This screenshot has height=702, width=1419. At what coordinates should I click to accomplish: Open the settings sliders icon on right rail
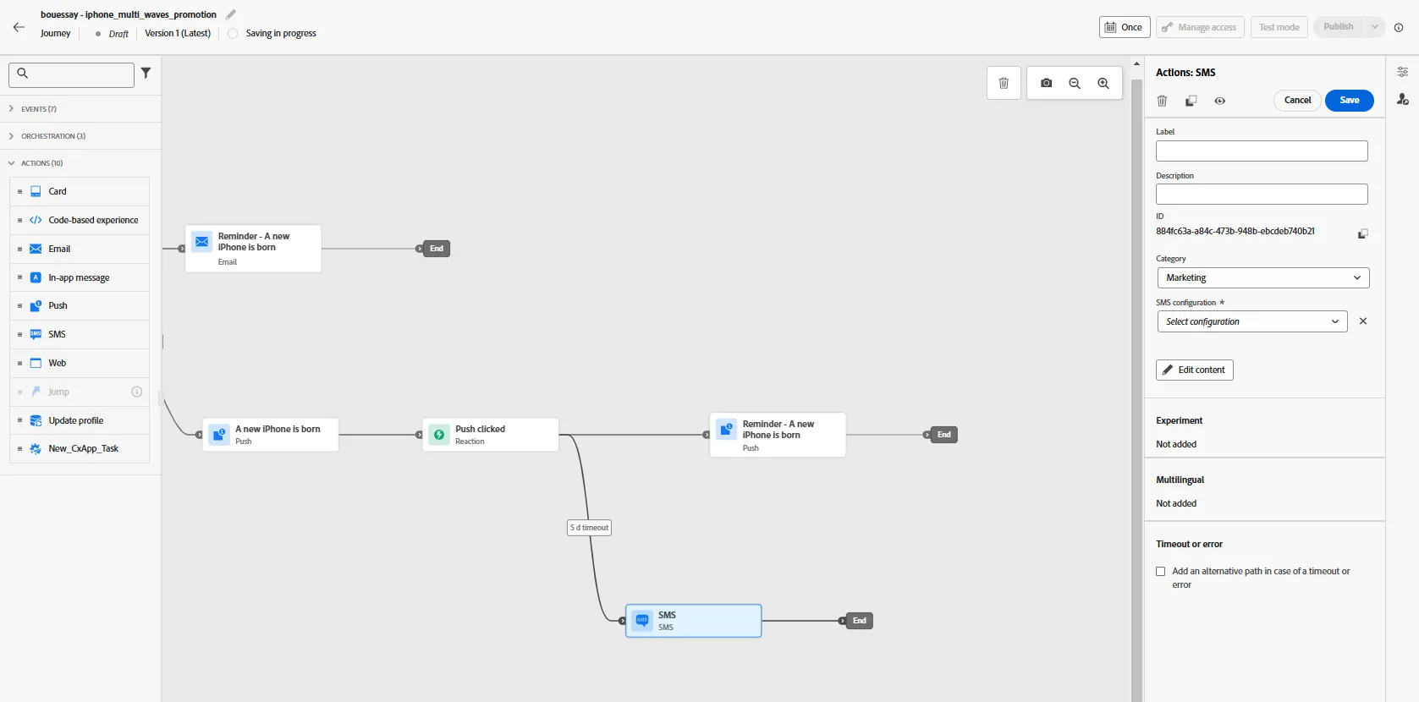coord(1402,72)
